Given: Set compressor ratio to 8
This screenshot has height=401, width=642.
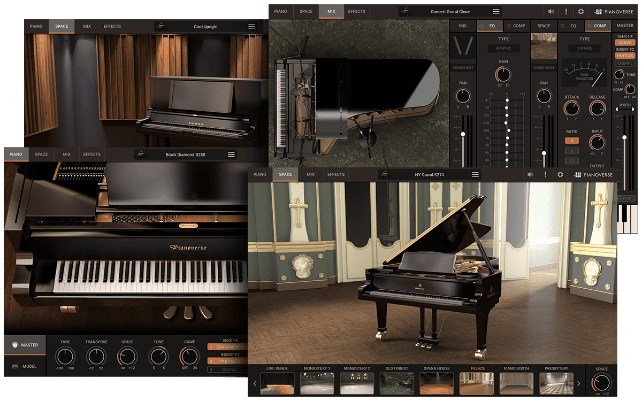Looking at the screenshot, I should coord(571,151).
